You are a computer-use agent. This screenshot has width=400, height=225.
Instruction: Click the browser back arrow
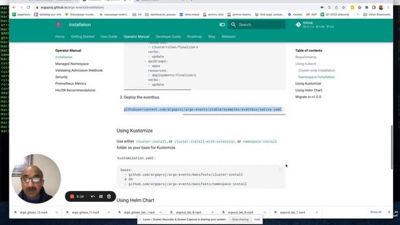pos(14,7)
